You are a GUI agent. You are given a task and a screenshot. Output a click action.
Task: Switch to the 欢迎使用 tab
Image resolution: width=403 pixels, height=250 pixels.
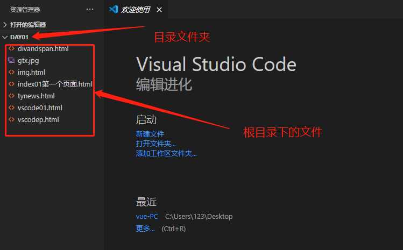coord(136,10)
